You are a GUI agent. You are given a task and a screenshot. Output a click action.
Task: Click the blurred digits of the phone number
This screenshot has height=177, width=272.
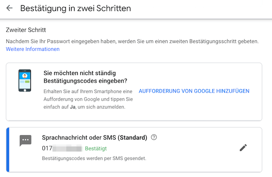[67, 149]
